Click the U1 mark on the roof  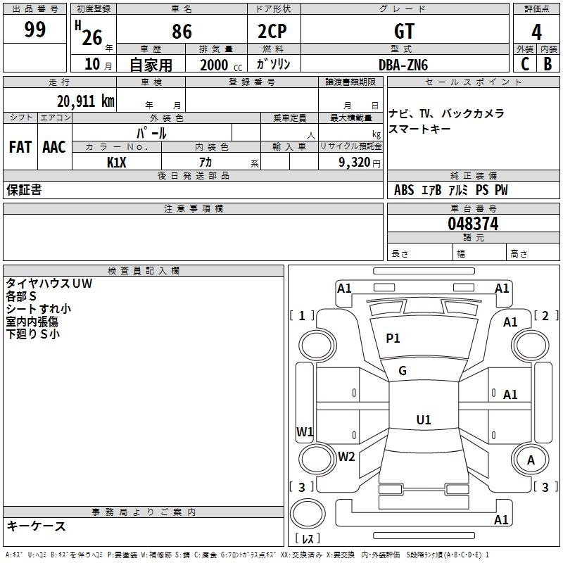coord(424,419)
